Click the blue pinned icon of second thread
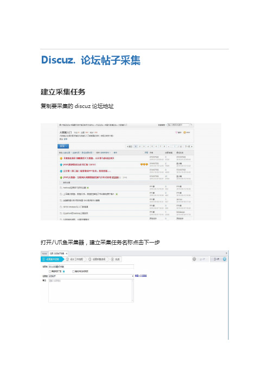This screenshot has height=381, width=269. click(61, 165)
